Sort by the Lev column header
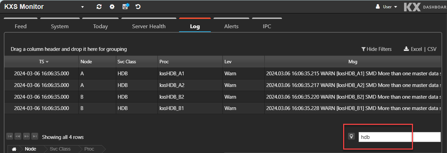The width and height of the screenshot is (447, 153). (243, 62)
